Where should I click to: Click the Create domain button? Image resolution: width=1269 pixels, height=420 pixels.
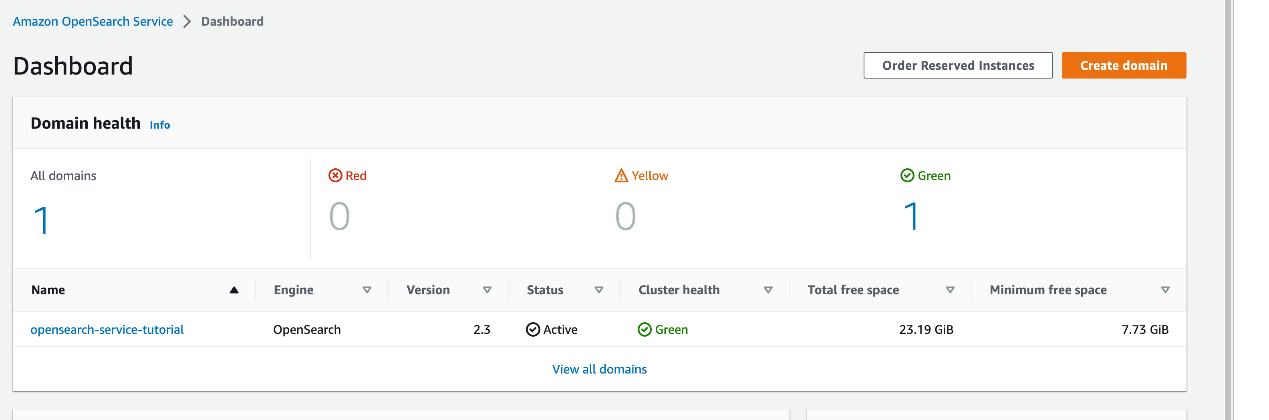click(1124, 65)
